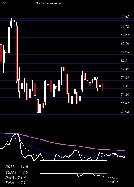Viewport: 134px width, 187px height.
Task: Click the 76.89 price level label
Action: click(x=125, y=95)
